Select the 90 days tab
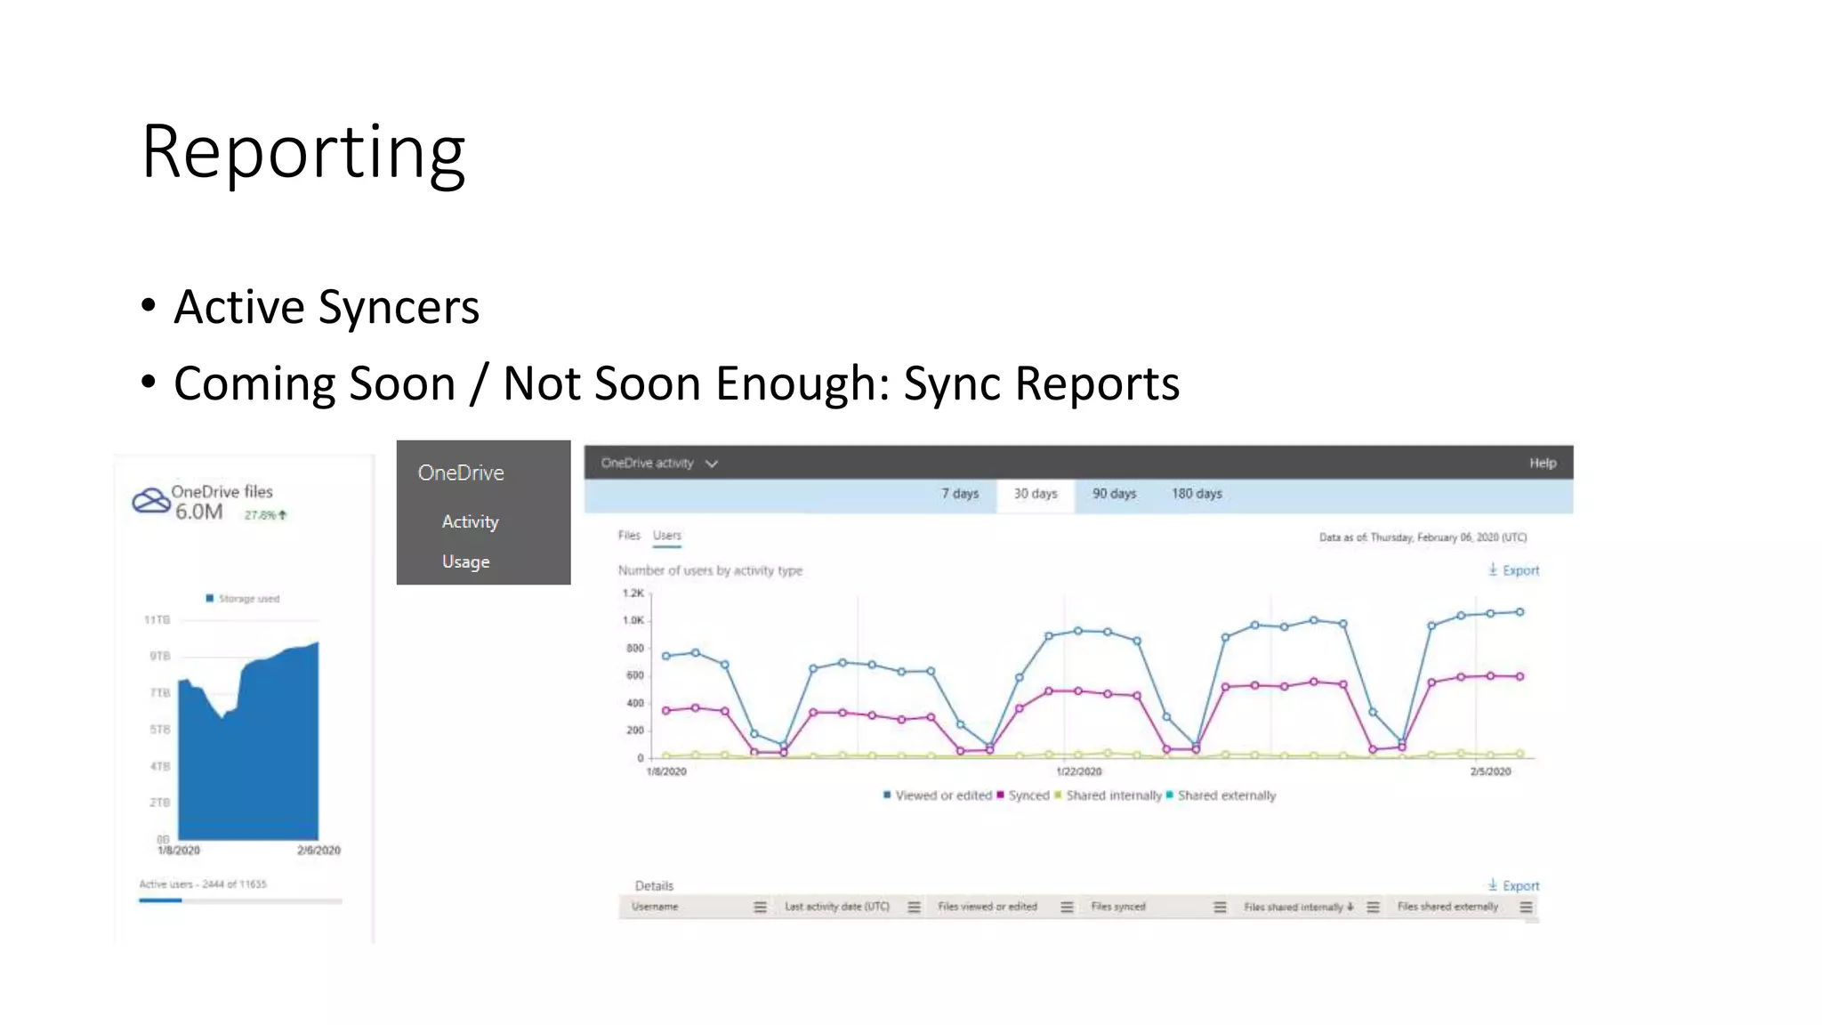 tap(1114, 494)
